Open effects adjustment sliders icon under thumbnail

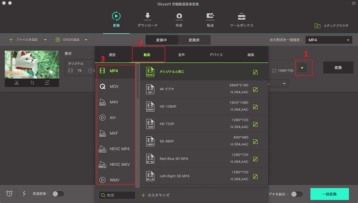[47, 83]
